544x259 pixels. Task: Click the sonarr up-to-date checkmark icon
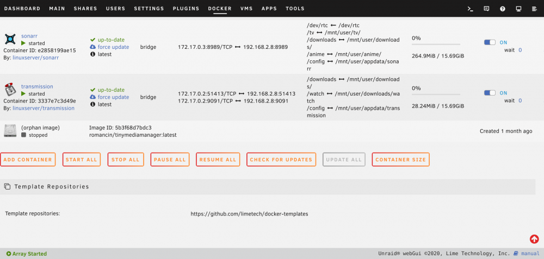(92, 40)
